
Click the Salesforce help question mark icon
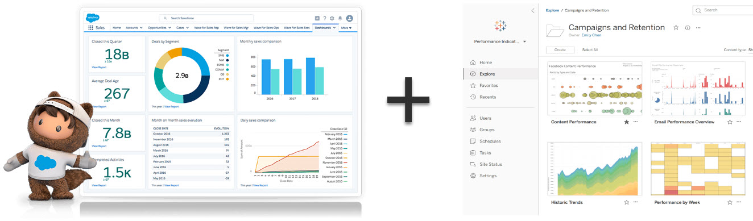[325, 18]
